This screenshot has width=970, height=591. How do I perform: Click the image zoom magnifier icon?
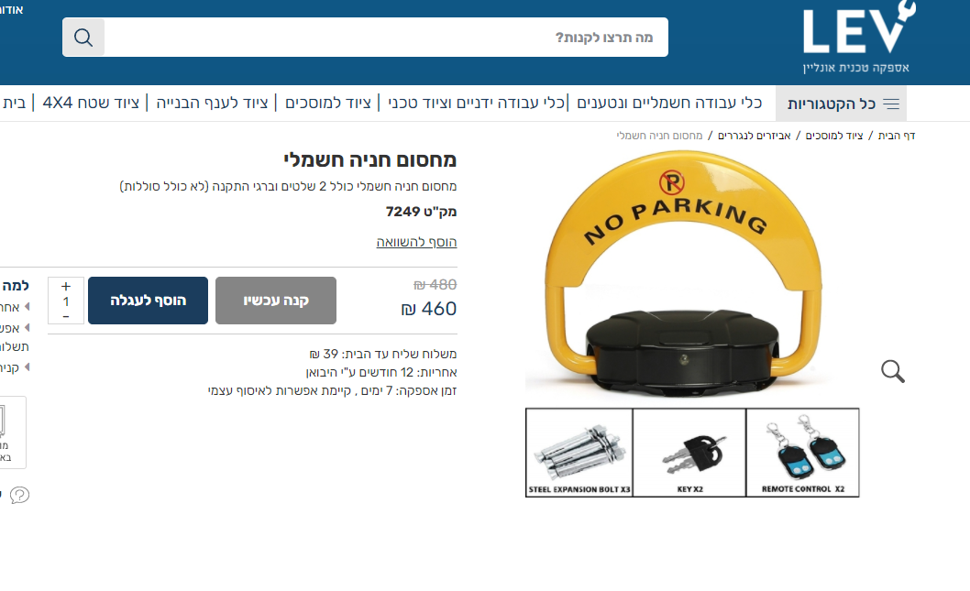(893, 371)
